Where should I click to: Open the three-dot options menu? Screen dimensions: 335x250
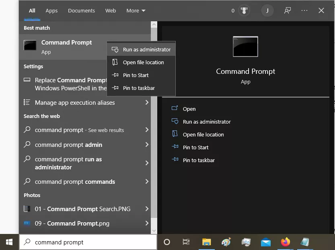coord(304,11)
